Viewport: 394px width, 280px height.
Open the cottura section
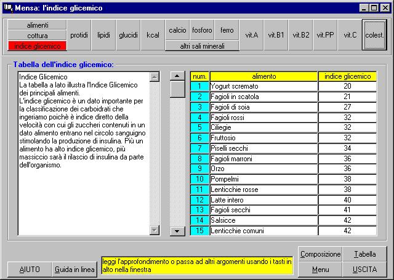point(37,36)
